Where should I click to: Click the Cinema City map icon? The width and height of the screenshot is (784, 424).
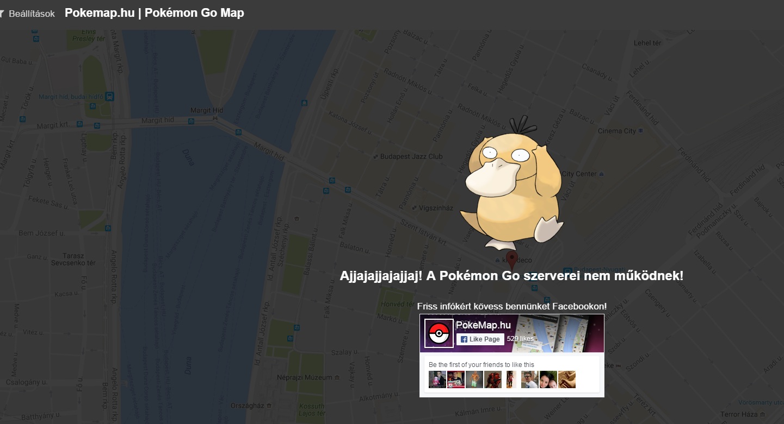click(640, 131)
